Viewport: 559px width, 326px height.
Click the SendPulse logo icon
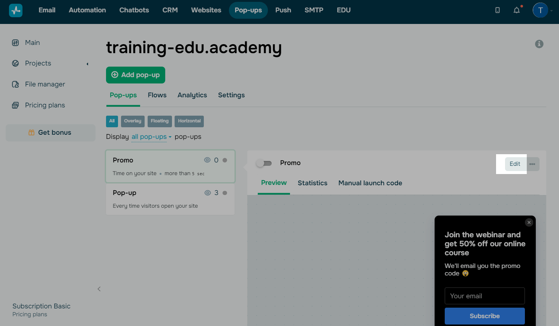pyautogui.click(x=16, y=10)
